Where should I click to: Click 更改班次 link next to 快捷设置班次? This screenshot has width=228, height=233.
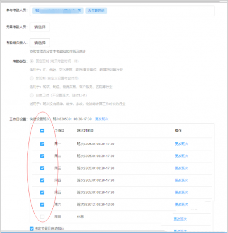pyautogui.click(x=102, y=119)
